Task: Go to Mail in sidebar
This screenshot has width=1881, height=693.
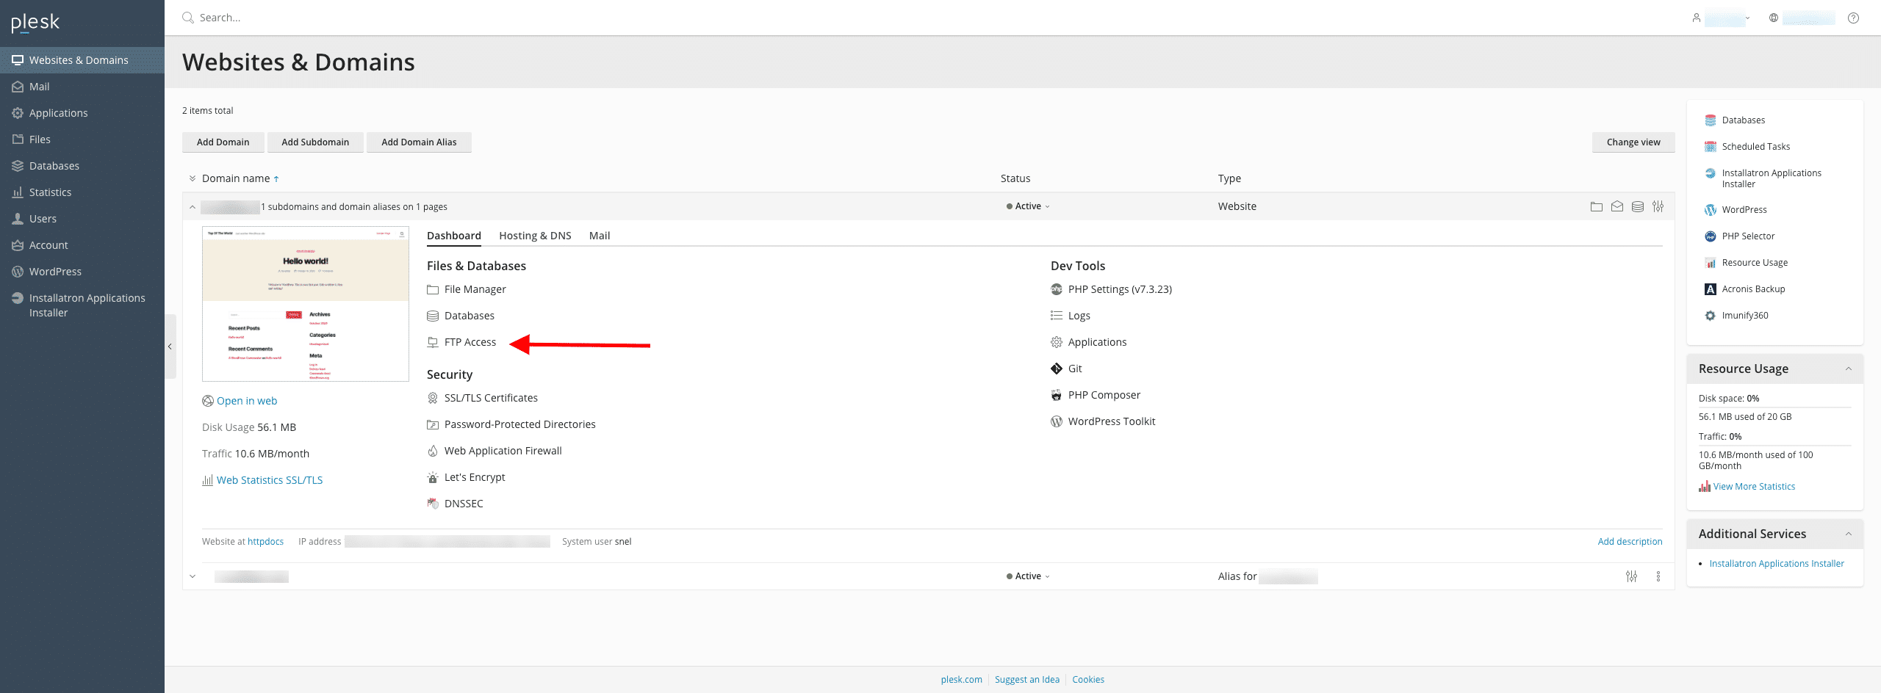Action: point(82,87)
